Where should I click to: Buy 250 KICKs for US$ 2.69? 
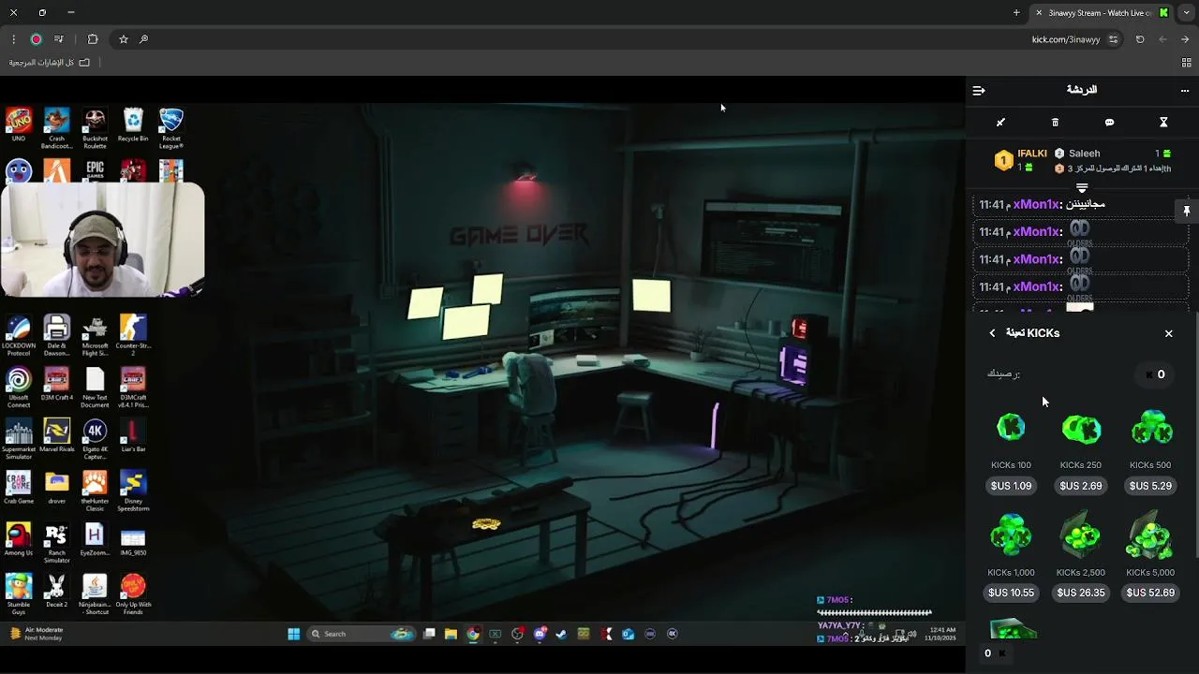1081,486
